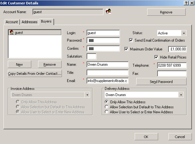Open the Addresses tab
The height and width of the screenshot is (144, 195).
(x=29, y=22)
